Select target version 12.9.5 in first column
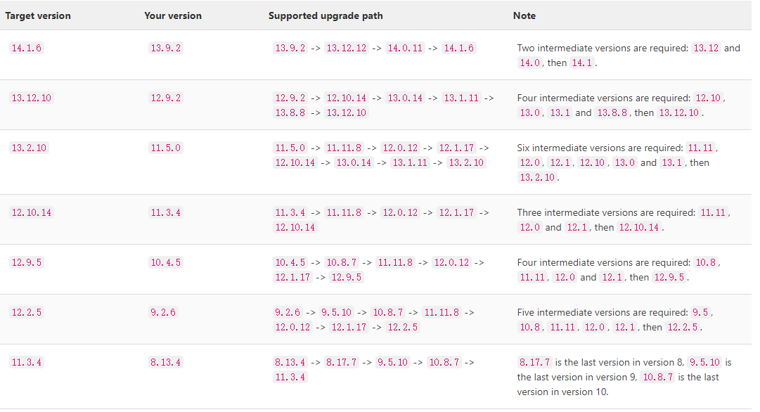 pyautogui.click(x=26, y=263)
